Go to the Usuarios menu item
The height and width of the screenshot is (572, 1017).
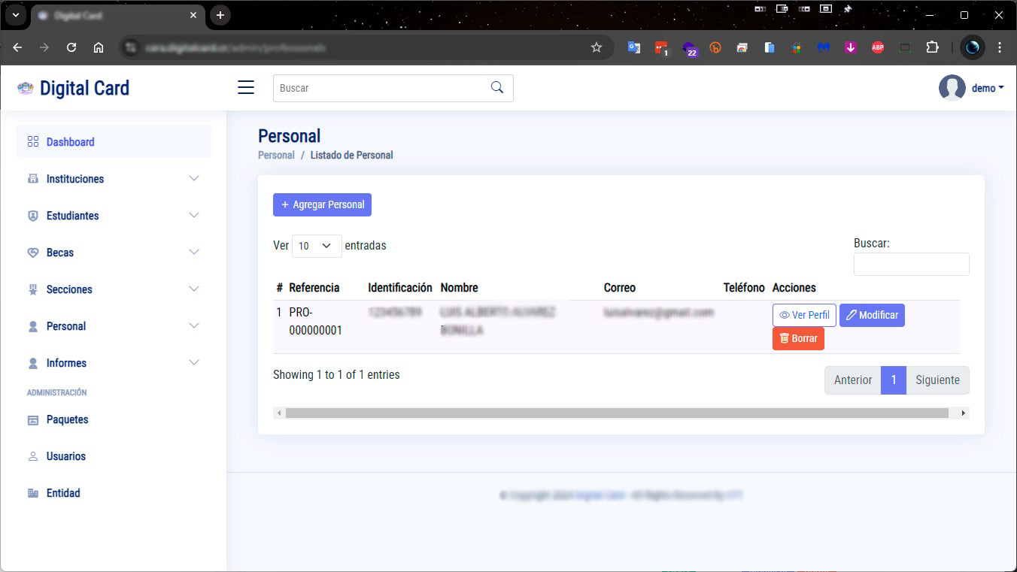(x=65, y=456)
